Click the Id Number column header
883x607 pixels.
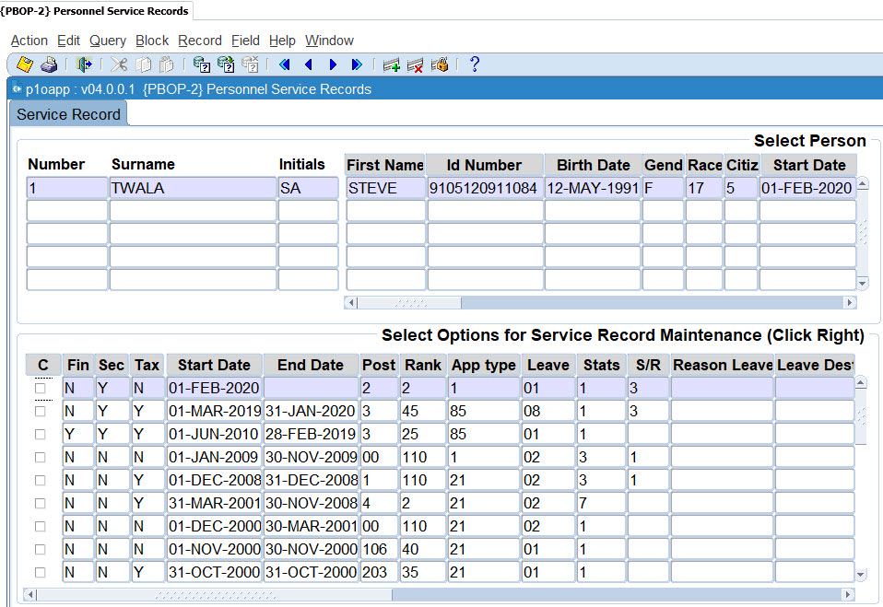pyautogui.click(x=485, y=166)
